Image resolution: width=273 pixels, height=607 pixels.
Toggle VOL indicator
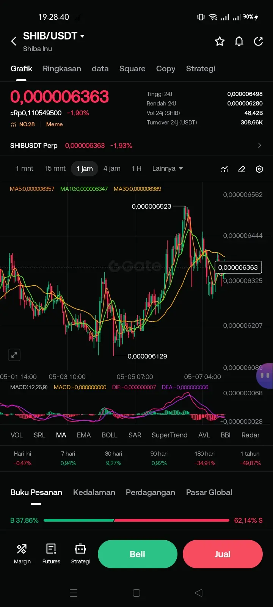17,435
